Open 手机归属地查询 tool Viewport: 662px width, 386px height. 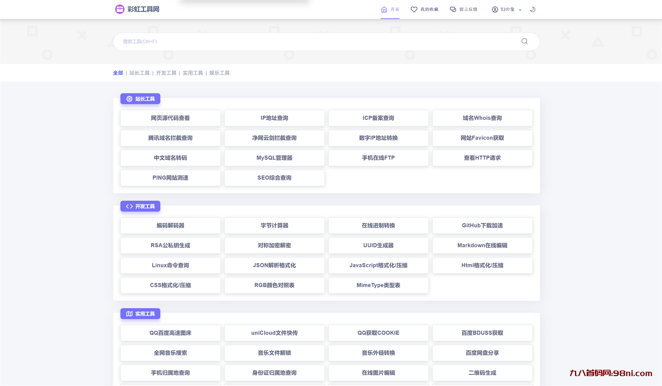pyautogui.click(x=170, y=373)
